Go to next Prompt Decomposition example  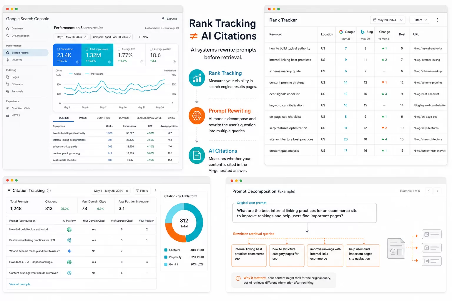[x=437, y=191]
